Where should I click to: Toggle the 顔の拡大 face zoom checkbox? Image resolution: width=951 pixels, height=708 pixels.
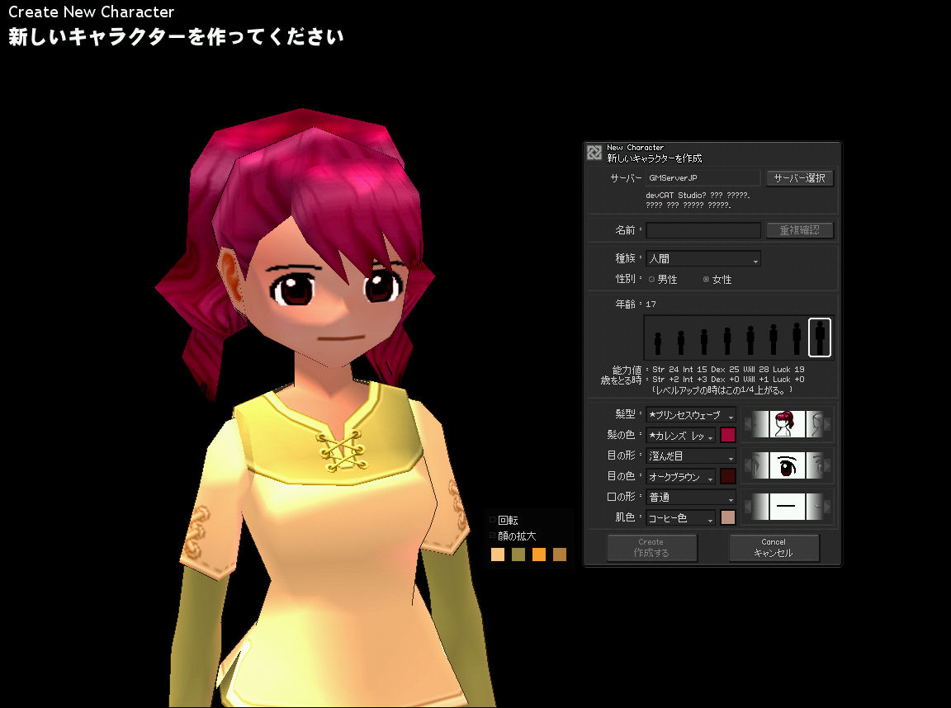coord(493,536)
